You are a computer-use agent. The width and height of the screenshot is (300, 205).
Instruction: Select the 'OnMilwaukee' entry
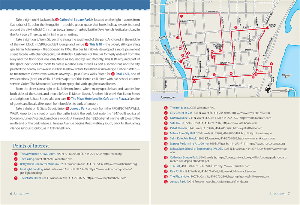pos(179,118)
